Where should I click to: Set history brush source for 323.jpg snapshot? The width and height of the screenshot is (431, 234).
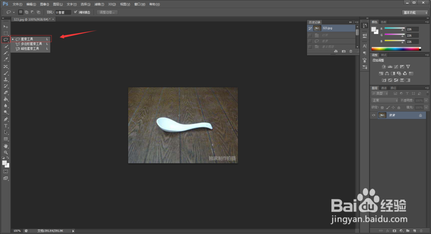click(310, 28)
